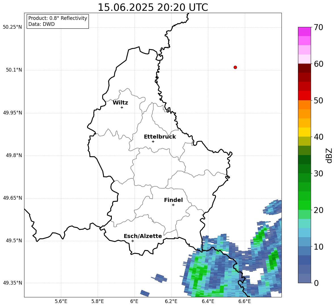Click the 50.1°N latitude label
Screen dimensions: 336x307
point(14,70)
